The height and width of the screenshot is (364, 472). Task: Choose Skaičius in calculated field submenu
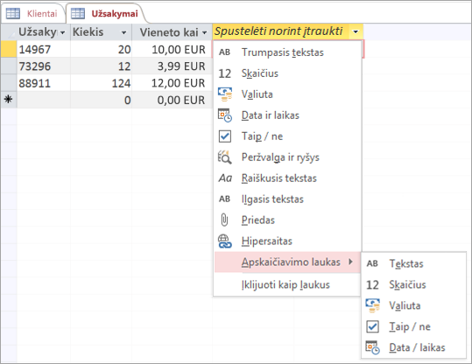(413, 284)
